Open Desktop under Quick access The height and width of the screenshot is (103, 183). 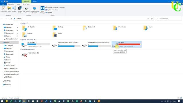click(9, 27)
